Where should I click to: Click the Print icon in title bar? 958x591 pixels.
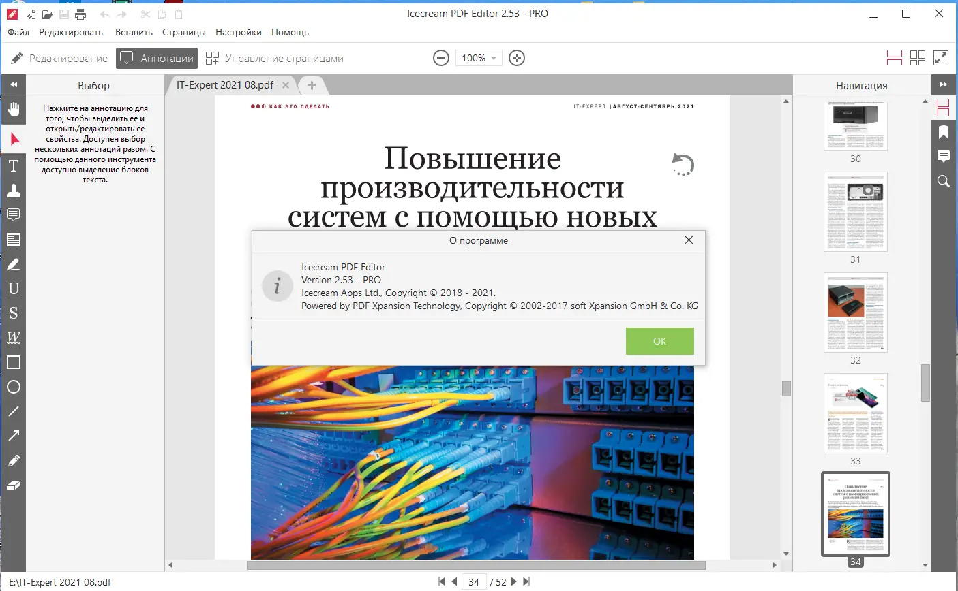click(x=80, y=14)
